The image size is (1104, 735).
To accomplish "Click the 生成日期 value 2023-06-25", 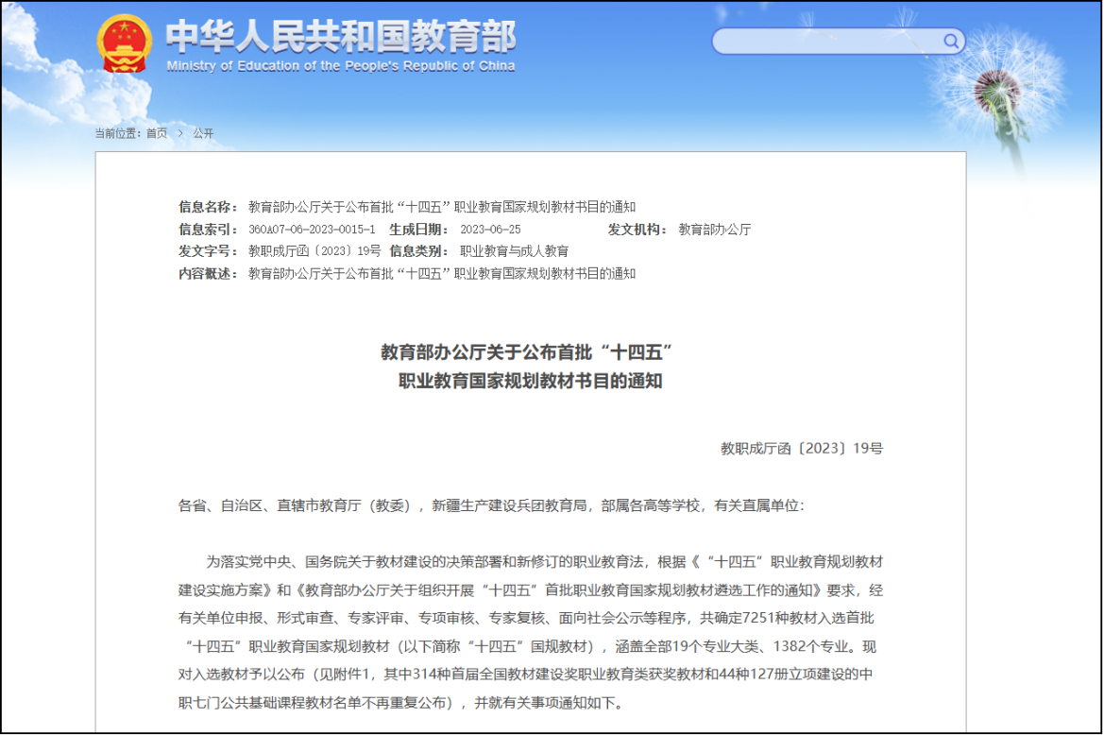I will point(490,230).
